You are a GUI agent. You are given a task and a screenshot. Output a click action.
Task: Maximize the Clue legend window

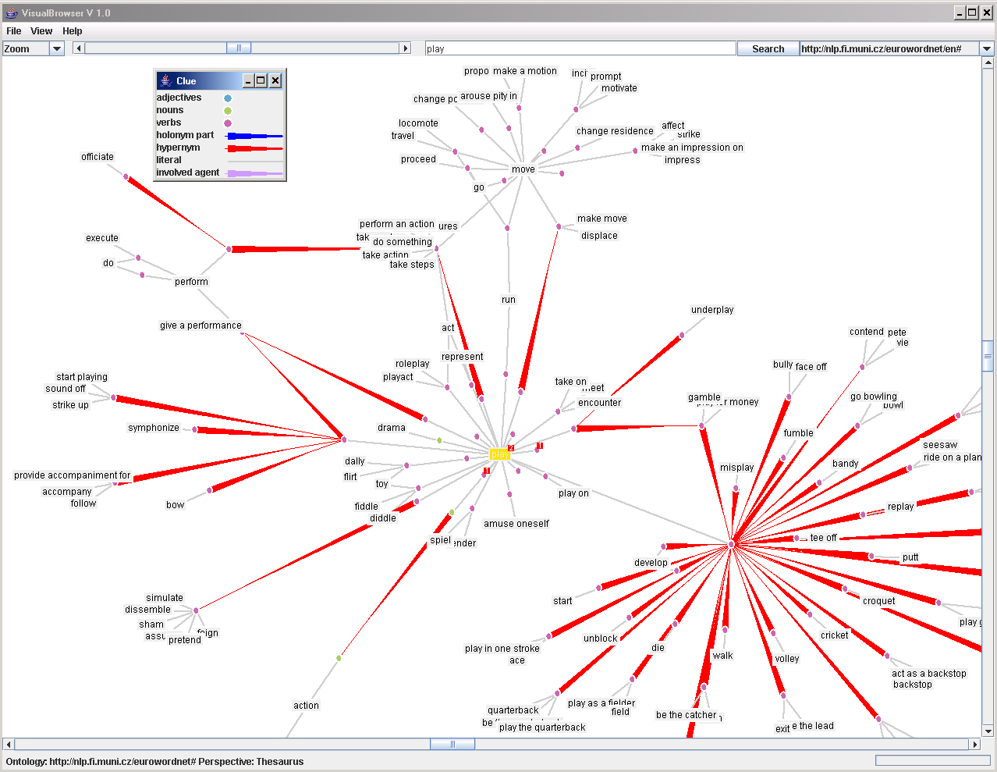[261, 80]
